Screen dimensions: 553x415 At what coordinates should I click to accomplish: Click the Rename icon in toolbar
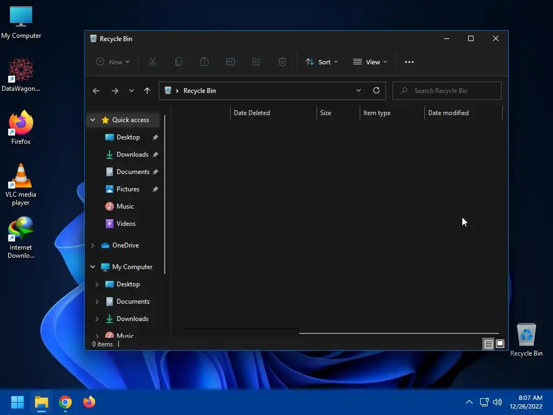point(231,62)
